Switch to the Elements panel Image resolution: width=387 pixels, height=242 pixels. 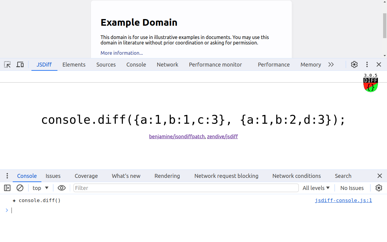[74, 64]
